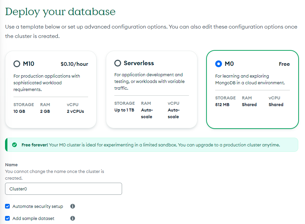This screenshot has height=224, width=305.
Task: Click the 512 MB storage value
Action: (x=222, y=104)
